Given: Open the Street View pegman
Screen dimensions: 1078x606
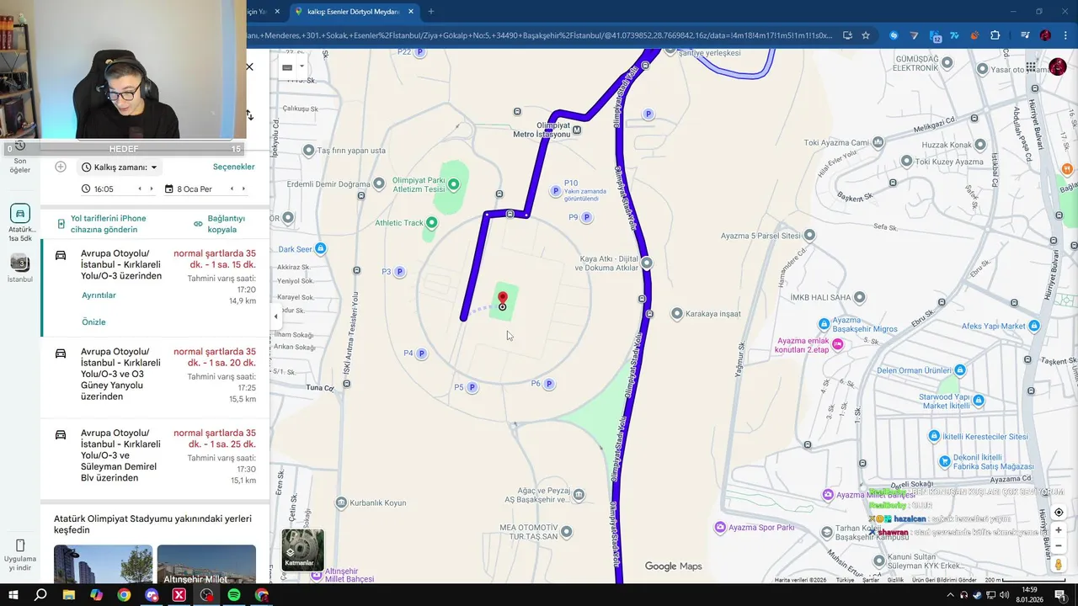Looking at the screenshot, I should [x=1059, y=565].
